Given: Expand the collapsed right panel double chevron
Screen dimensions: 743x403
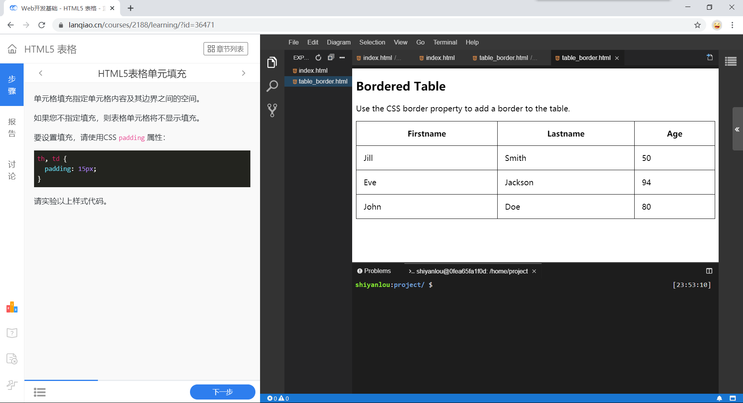Looking at the screenshot, I should (x=737, y=130).
